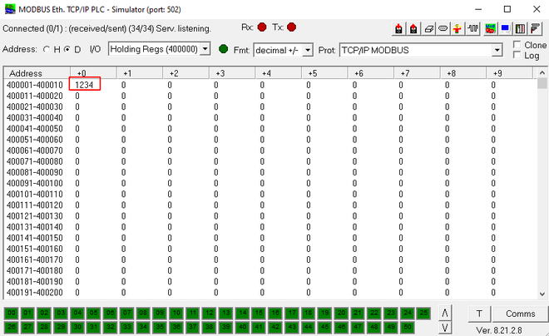Click the eraser icon to zero values

[x=428, y=28]
